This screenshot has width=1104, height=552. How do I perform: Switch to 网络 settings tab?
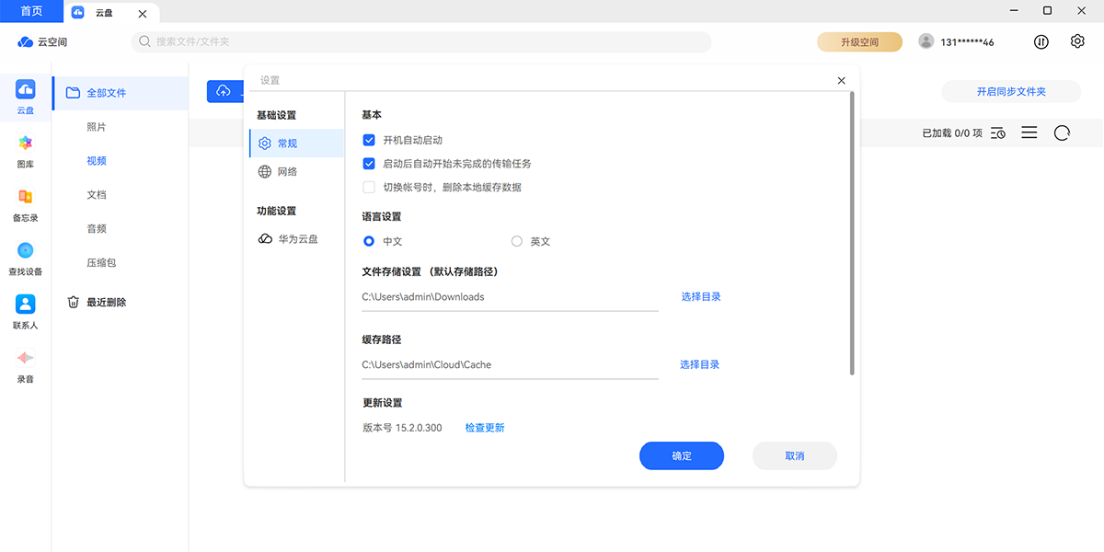coord(287,172)
